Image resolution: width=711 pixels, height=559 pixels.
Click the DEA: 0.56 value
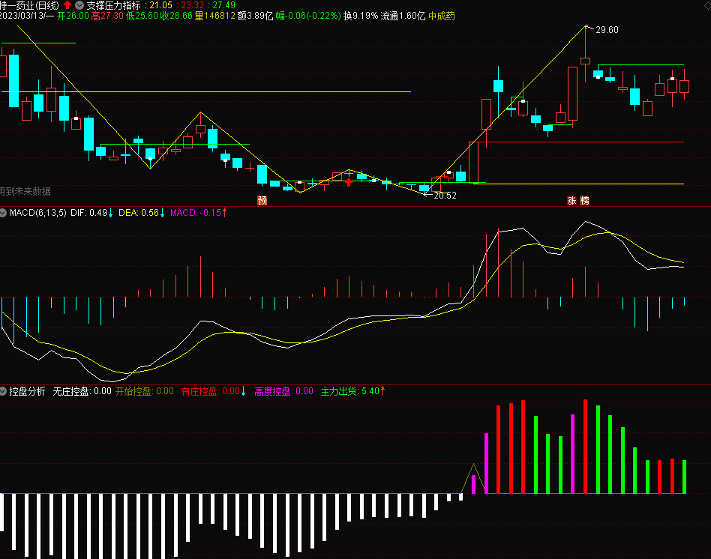click(x=139, y=213)
